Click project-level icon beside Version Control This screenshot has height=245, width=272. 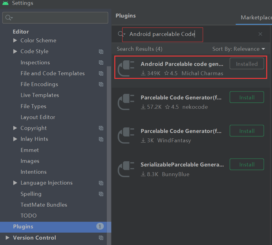tap(101, 238)
